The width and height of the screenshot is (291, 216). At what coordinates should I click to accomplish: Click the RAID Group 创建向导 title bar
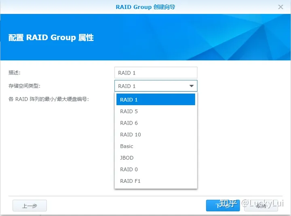[145, 7]
